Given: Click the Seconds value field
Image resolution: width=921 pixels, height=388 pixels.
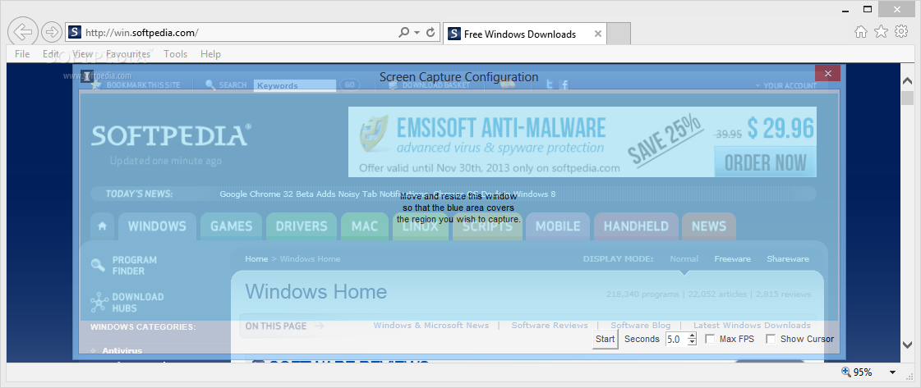Looking at the screenshot, I should tap(676, 339).
